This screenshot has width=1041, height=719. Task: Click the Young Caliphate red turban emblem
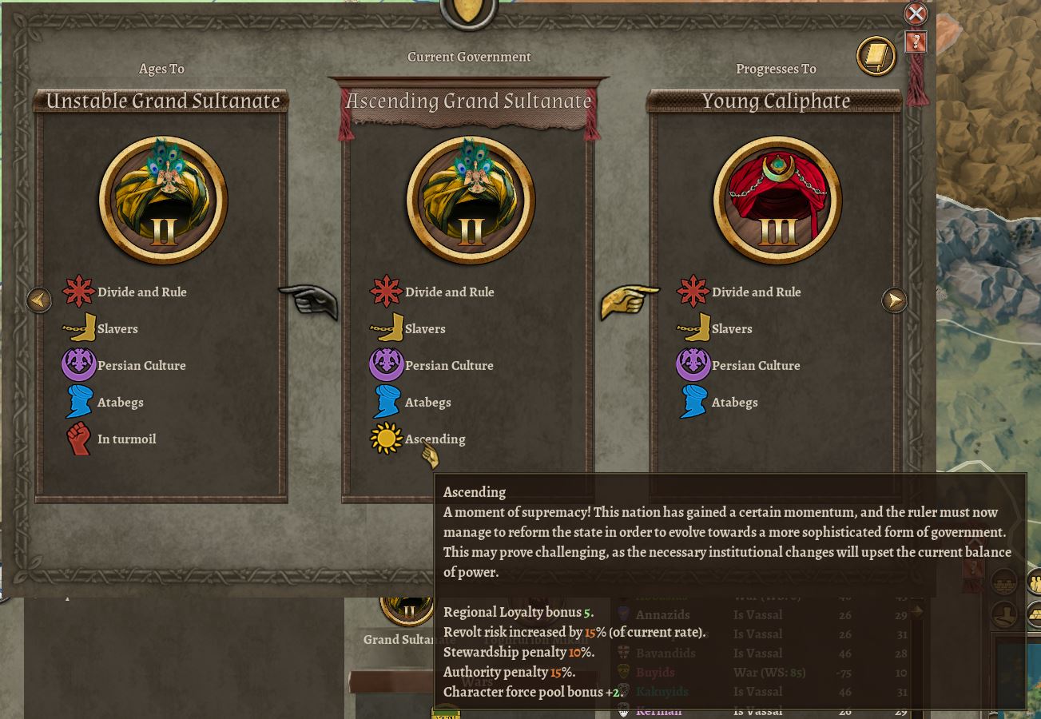pos(777,200)
